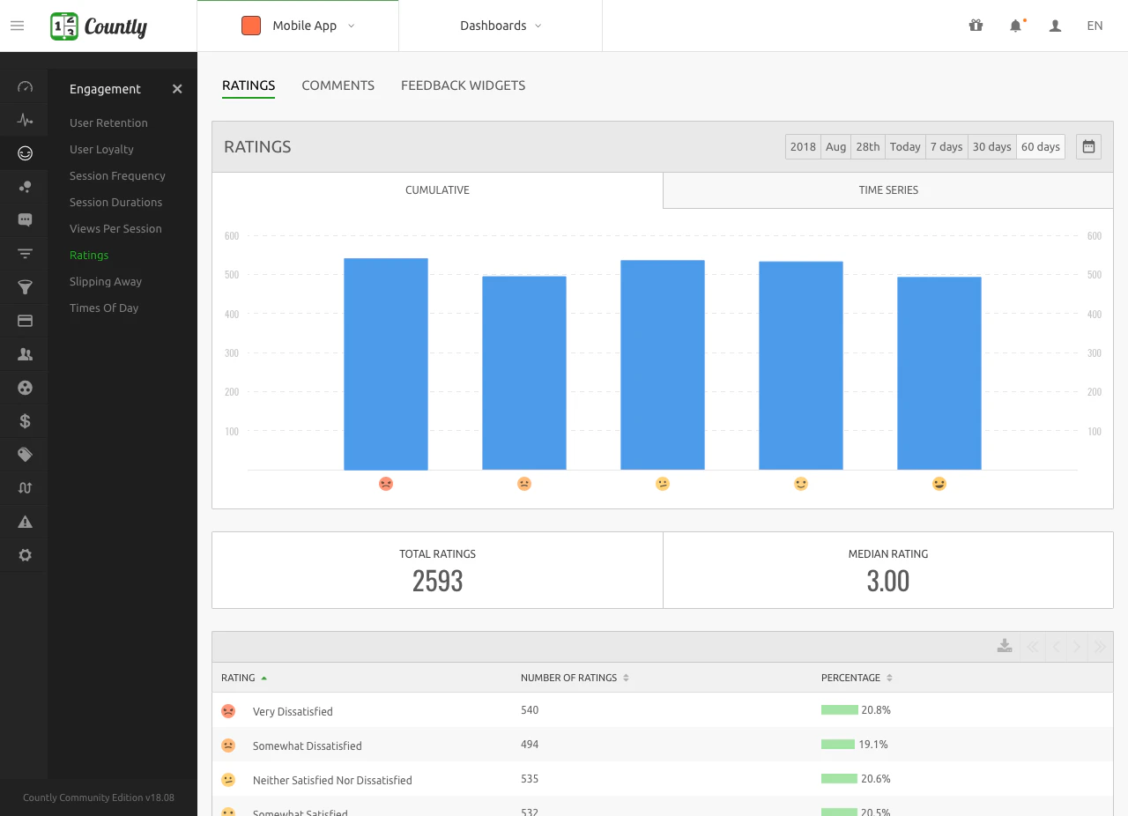Viewport: 1128px width, 816px height.
Task: Open Slipping Away menu item
Action: coord(106,282)
